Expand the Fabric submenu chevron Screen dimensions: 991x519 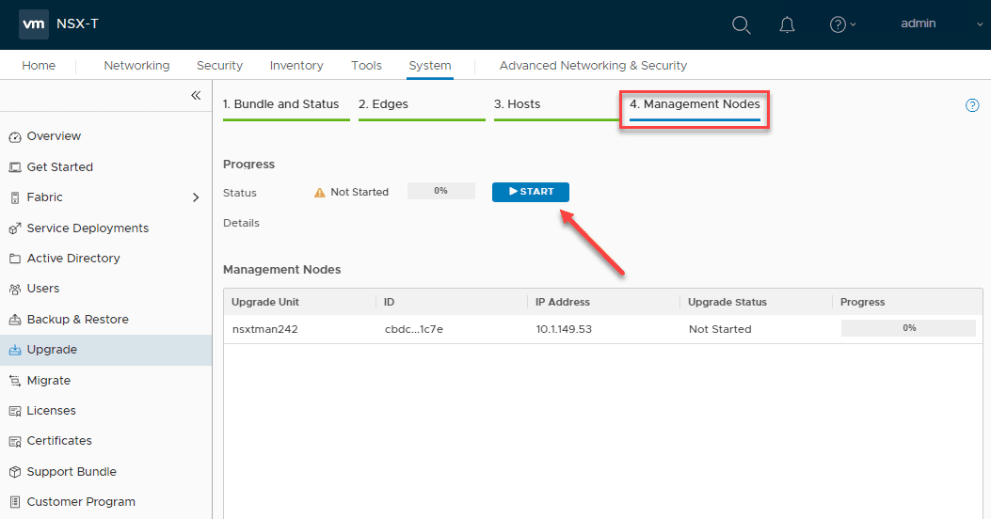pos(196,197)
